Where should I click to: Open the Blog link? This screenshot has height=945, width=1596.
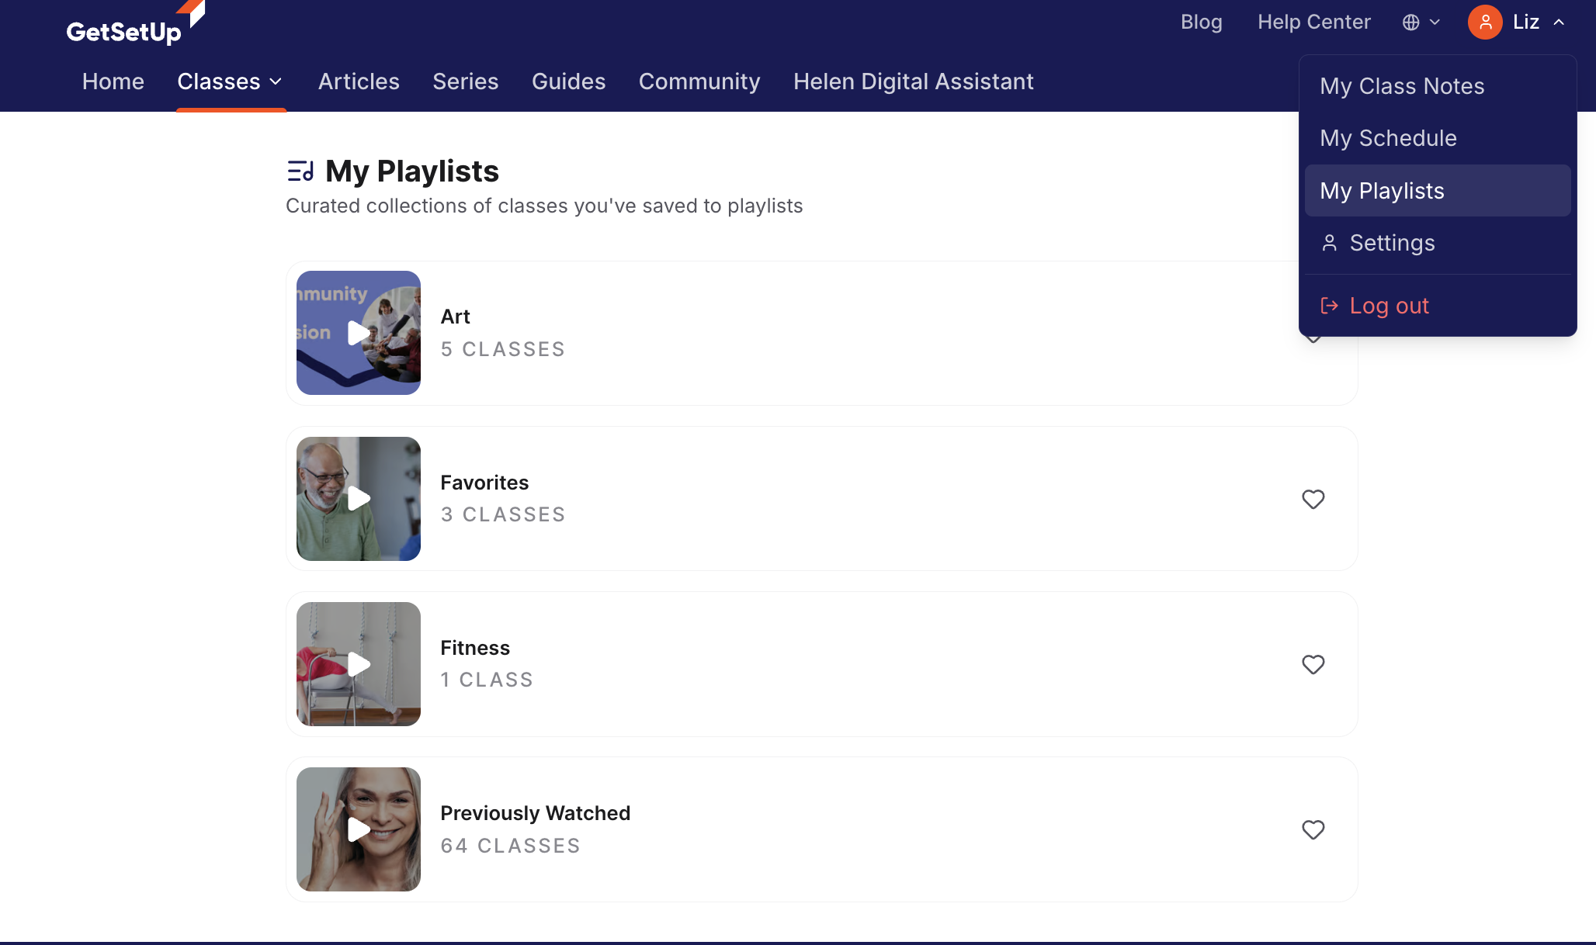click(x=1202, y=22)
